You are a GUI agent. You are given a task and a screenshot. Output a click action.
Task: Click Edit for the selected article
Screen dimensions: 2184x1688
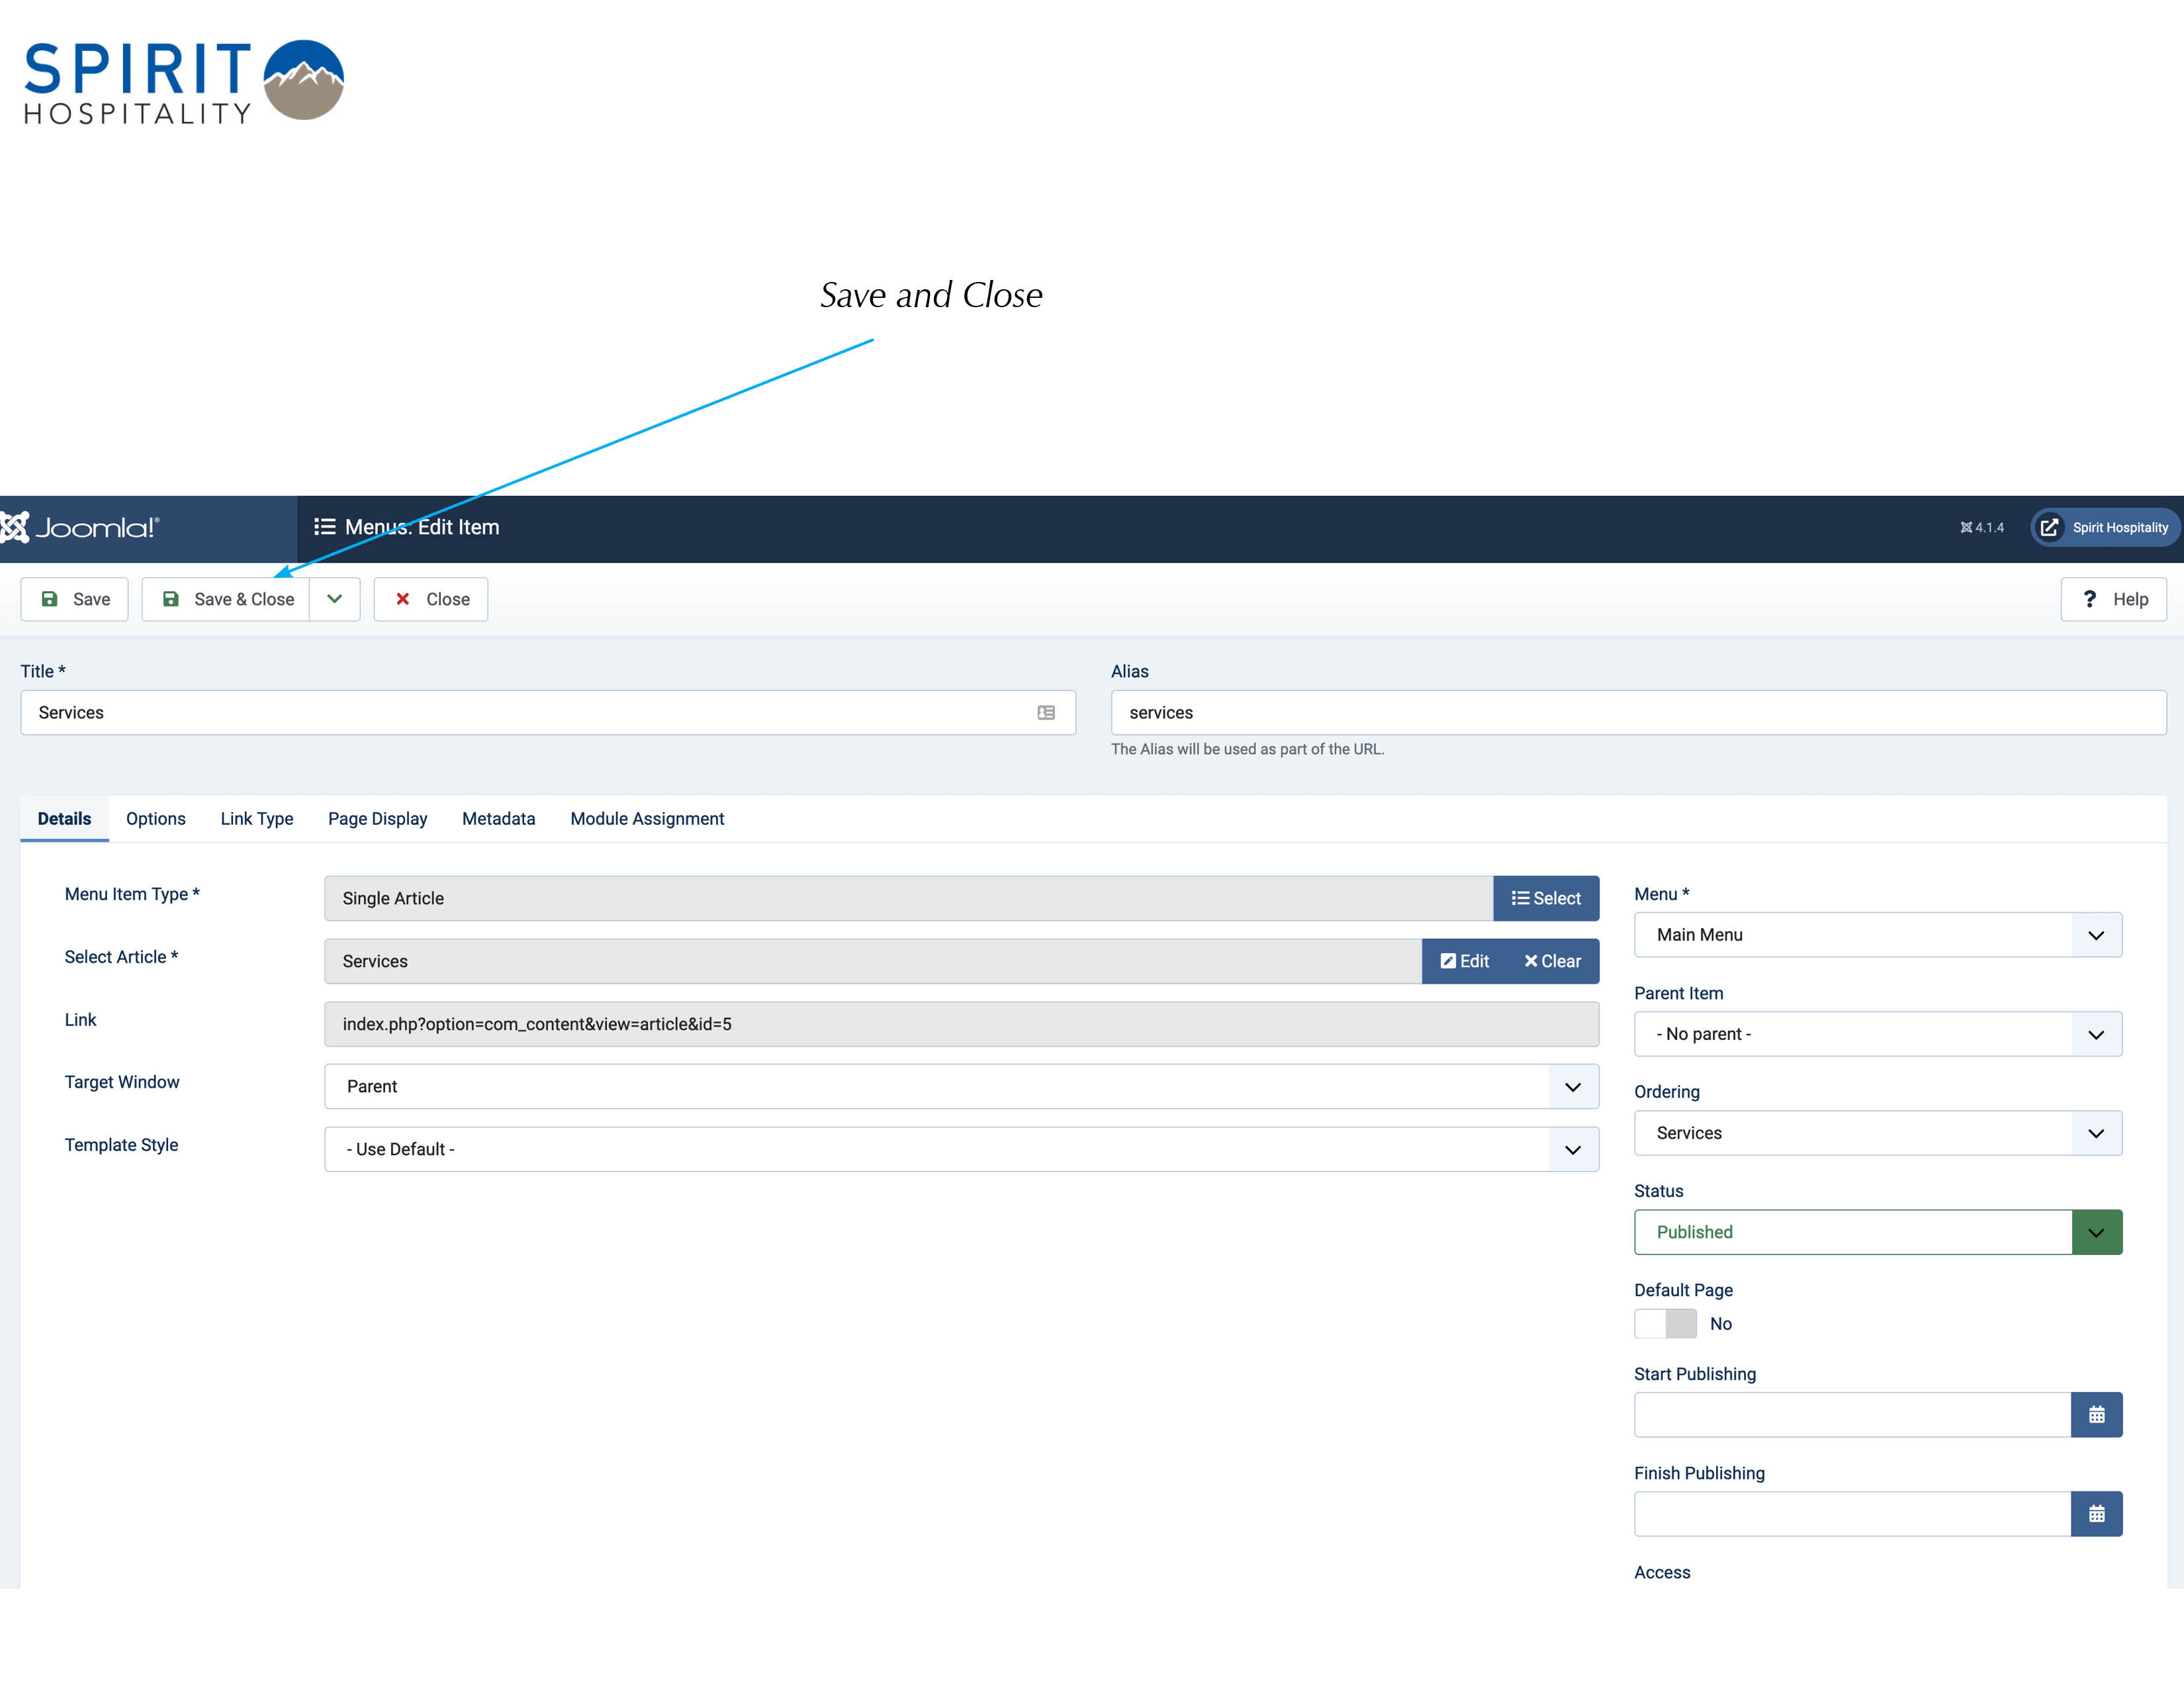coord(1464,961)
